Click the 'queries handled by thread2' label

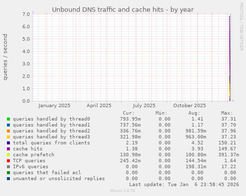tap(51, 131)
